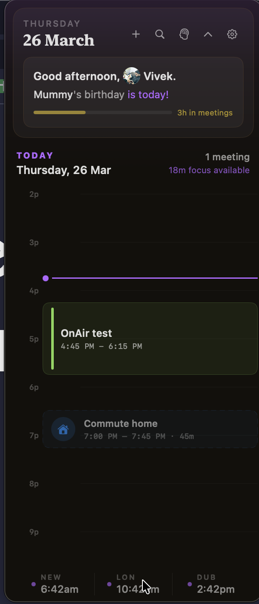259x604 pixels.
Task: Open settings via the gear icon
Action: pos(232,34)
